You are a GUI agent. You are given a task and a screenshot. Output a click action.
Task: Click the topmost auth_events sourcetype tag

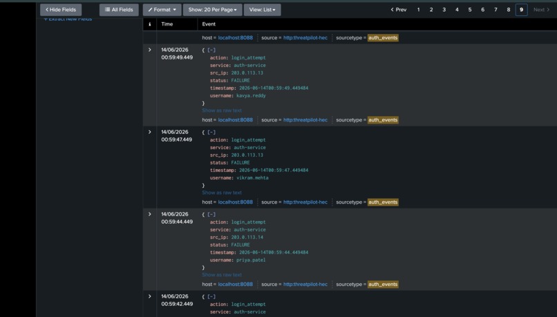383,37
